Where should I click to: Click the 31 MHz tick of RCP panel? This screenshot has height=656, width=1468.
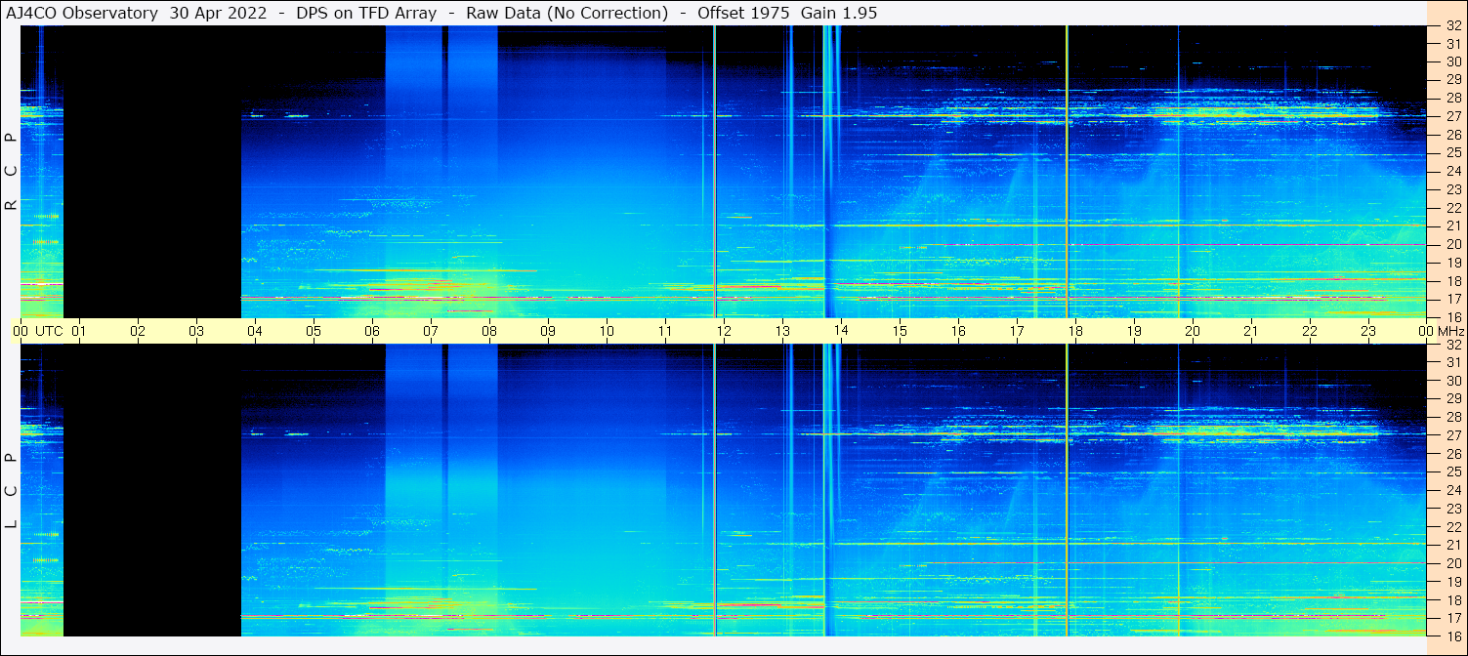(1453, 44)
